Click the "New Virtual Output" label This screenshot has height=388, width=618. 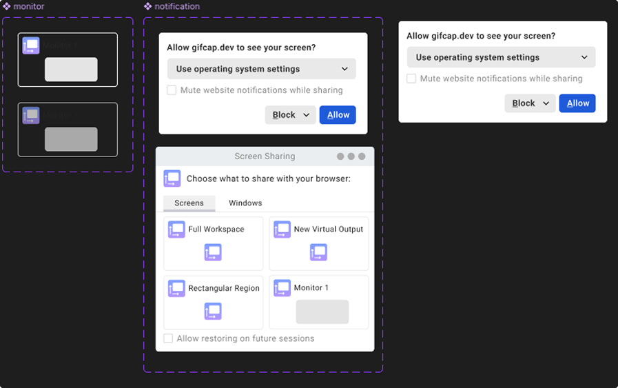[x=329, y=229]
